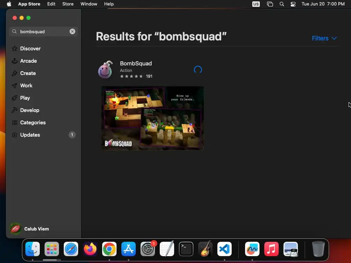Open BombSquad app title link

point(136,63)
